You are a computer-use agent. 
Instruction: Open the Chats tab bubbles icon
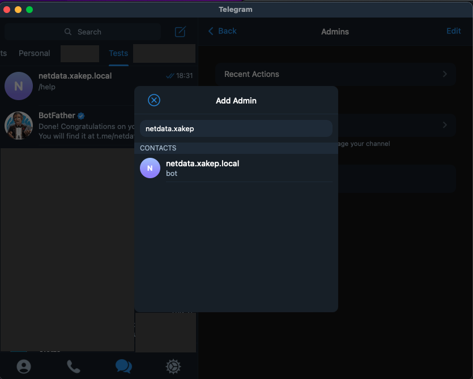point(123,367)
